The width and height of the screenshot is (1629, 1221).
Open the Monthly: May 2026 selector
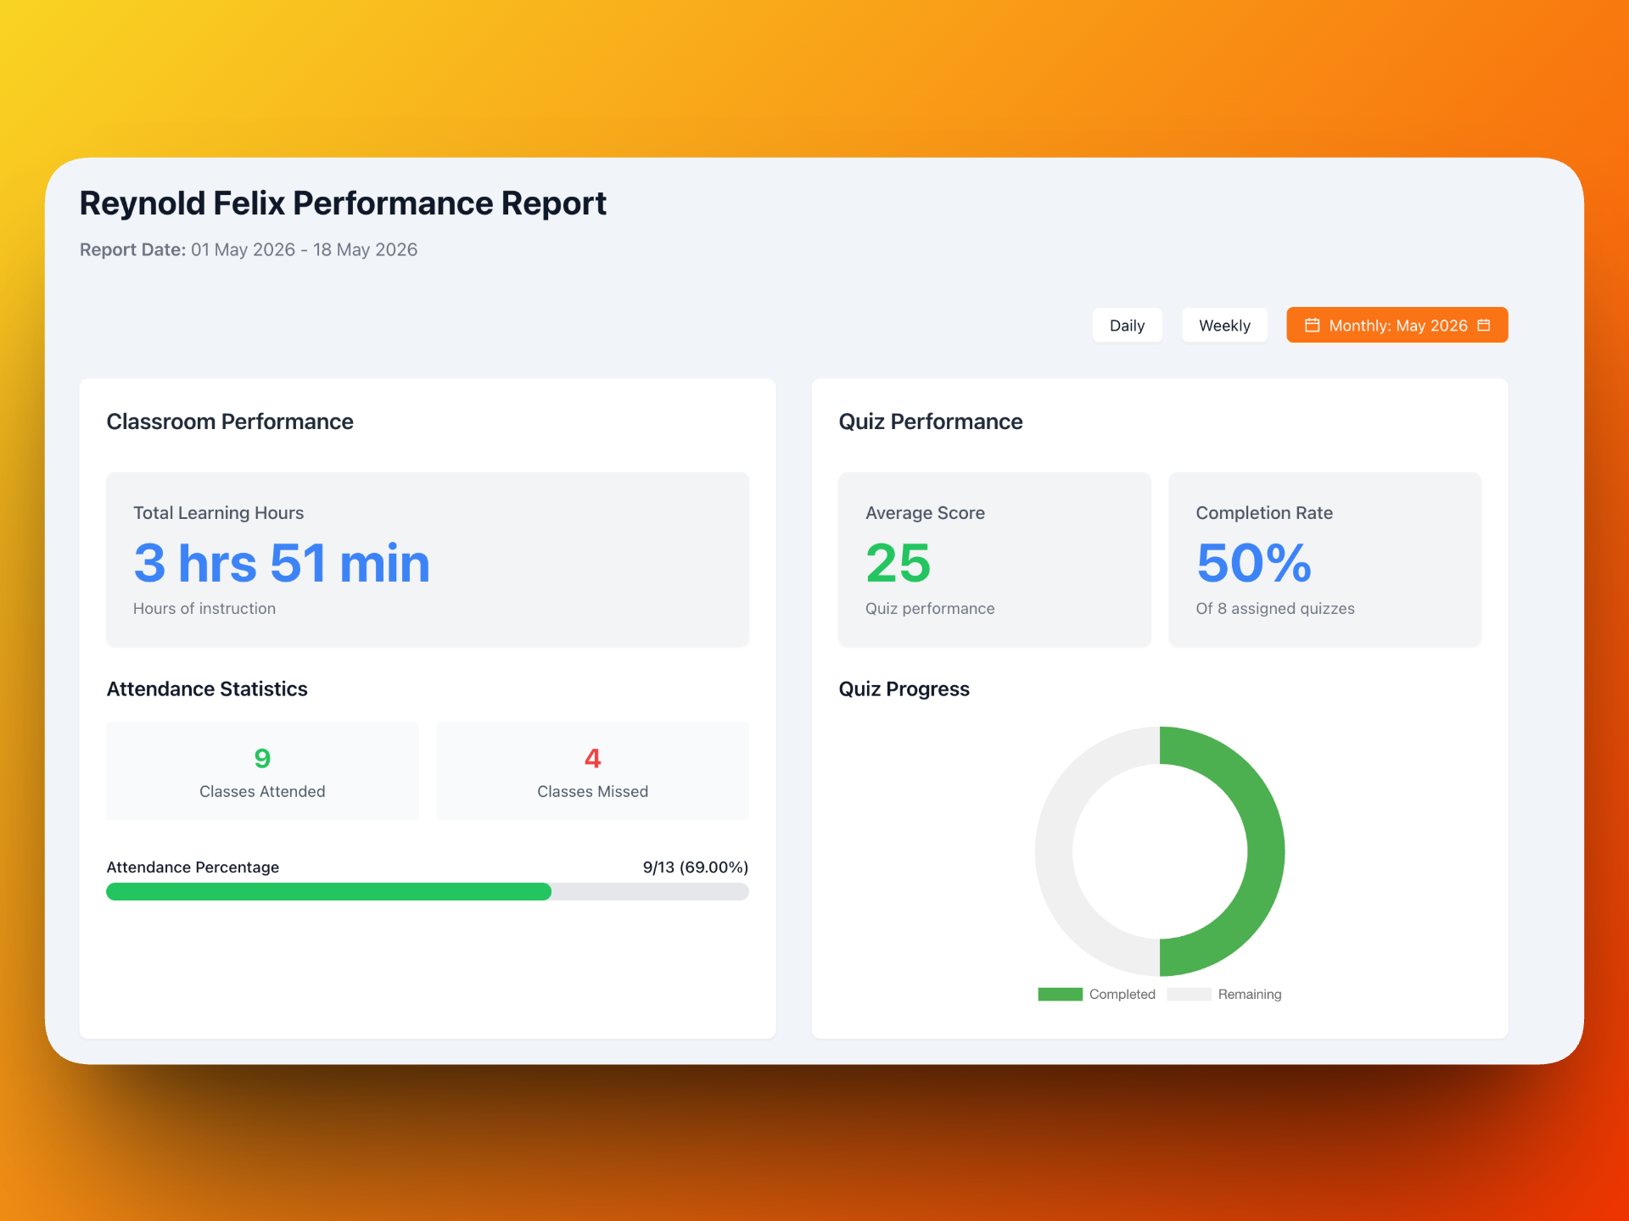coord(1397,325)
